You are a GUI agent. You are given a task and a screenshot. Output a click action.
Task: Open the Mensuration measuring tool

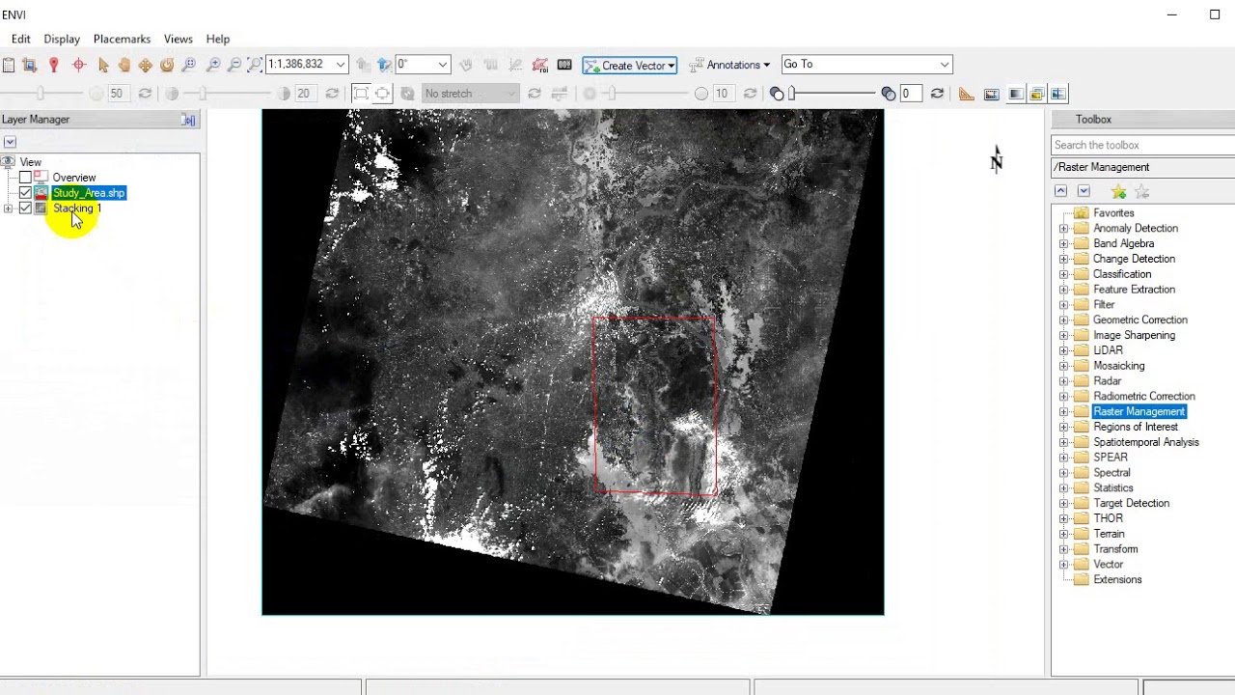[x=967, y=94]
